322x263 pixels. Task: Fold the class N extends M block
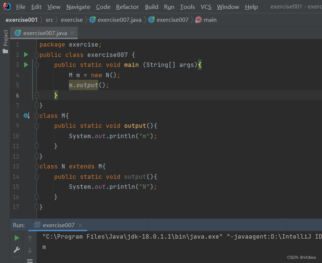point(36,167)
